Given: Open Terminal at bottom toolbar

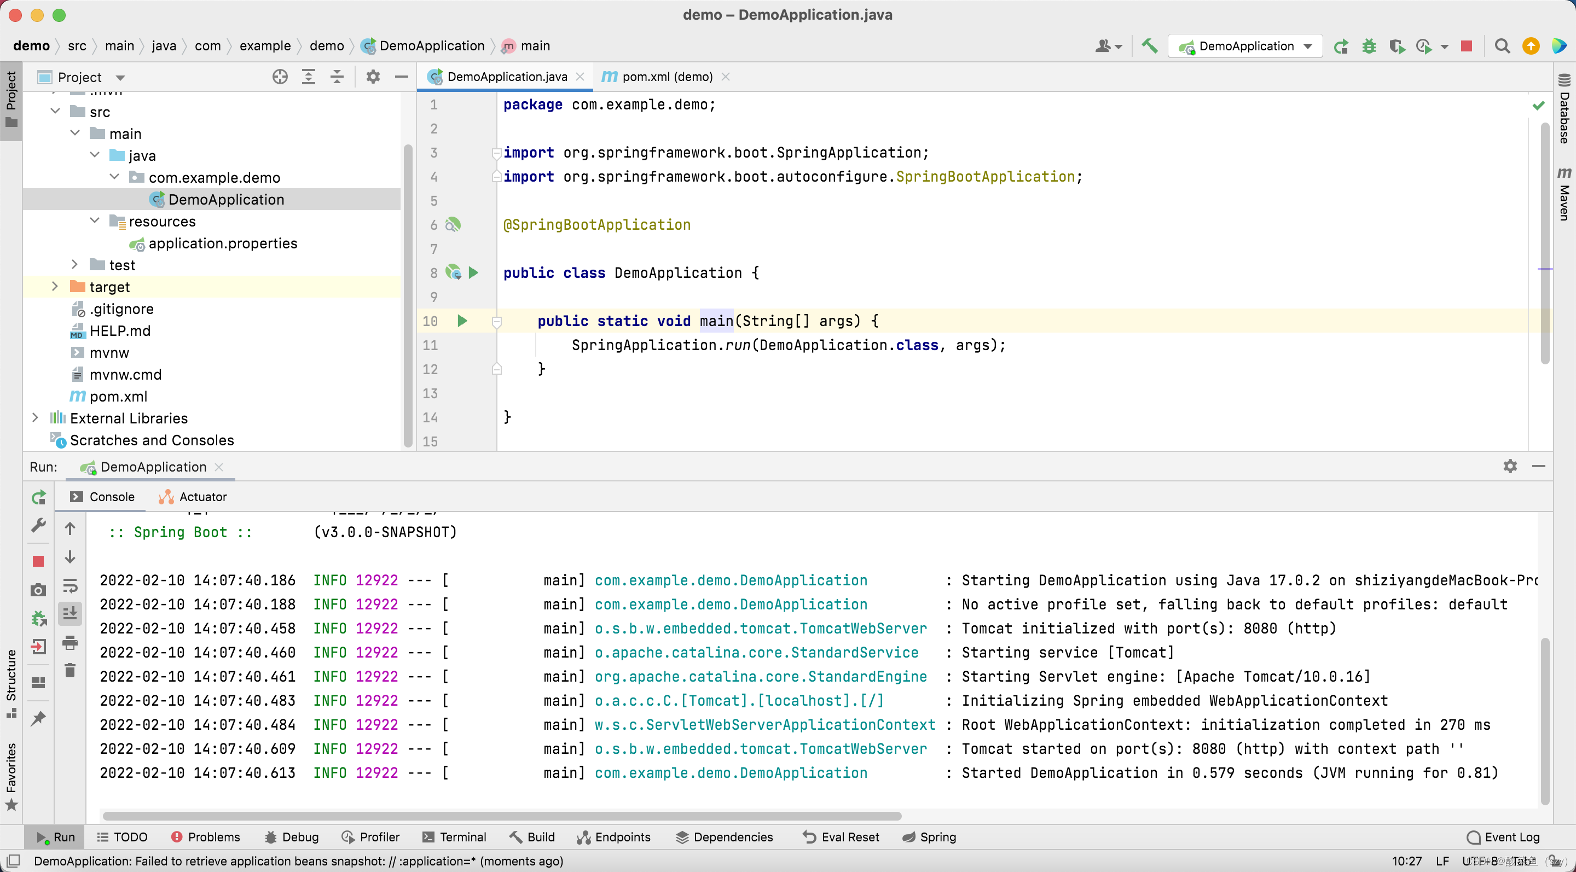Looking at the screenshot, I should [x=463, y=836].
